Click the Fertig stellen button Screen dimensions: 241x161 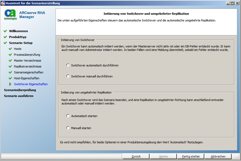[x=191, y=156]
